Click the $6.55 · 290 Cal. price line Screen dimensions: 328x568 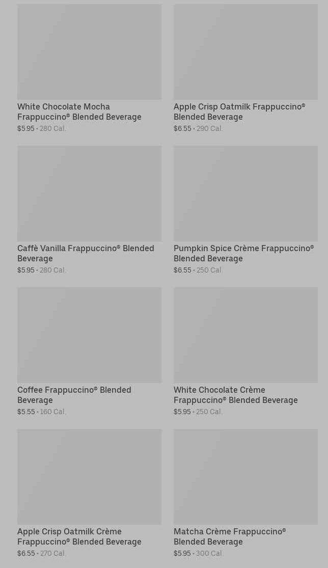(x=198, y=128)
